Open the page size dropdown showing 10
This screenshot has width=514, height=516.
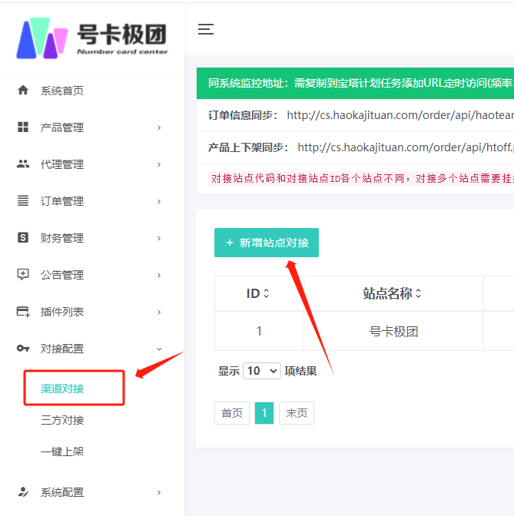point(262,371)
